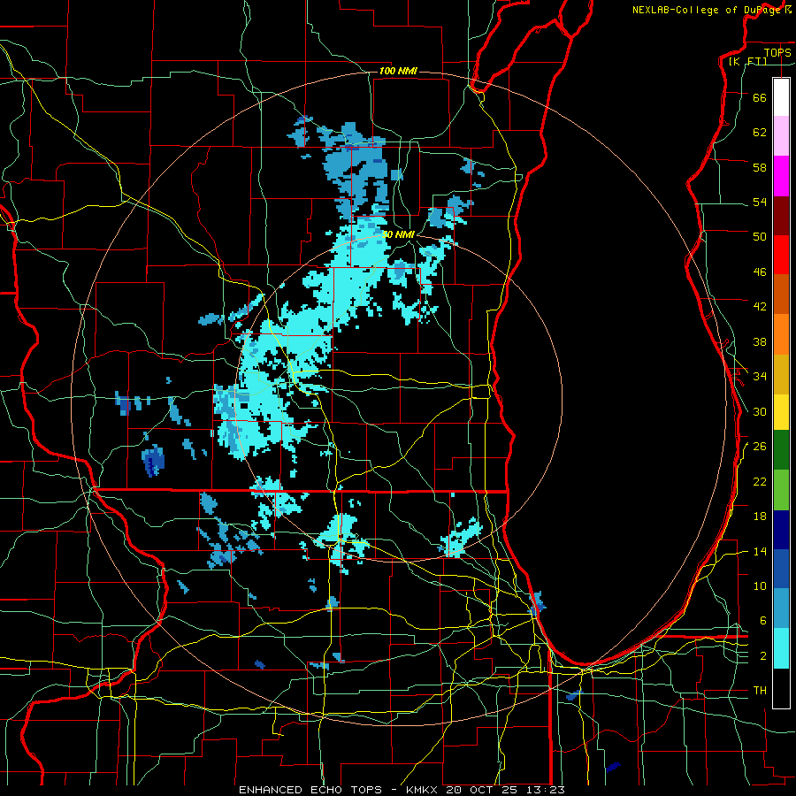Click the light pink legend swatch

781,136
